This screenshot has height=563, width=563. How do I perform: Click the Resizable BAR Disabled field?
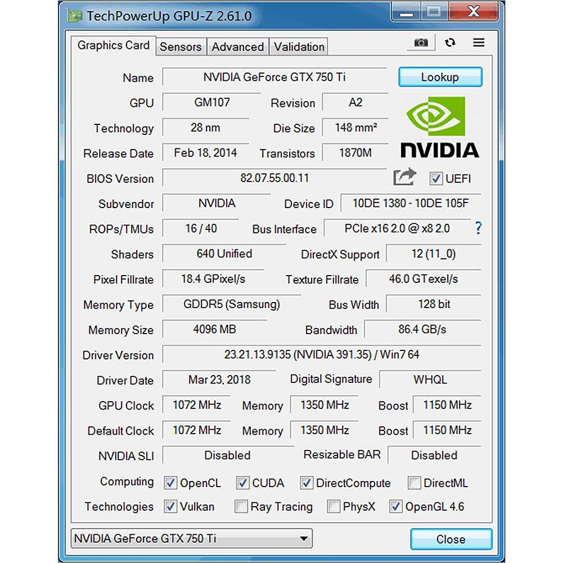(x=434, y=455)
